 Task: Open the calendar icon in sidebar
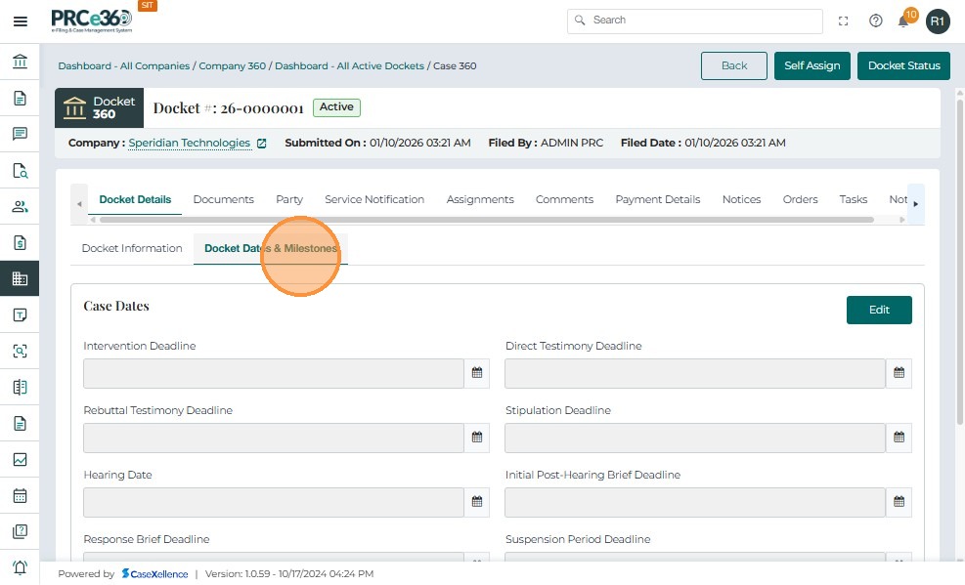click(x=20, y=495)
